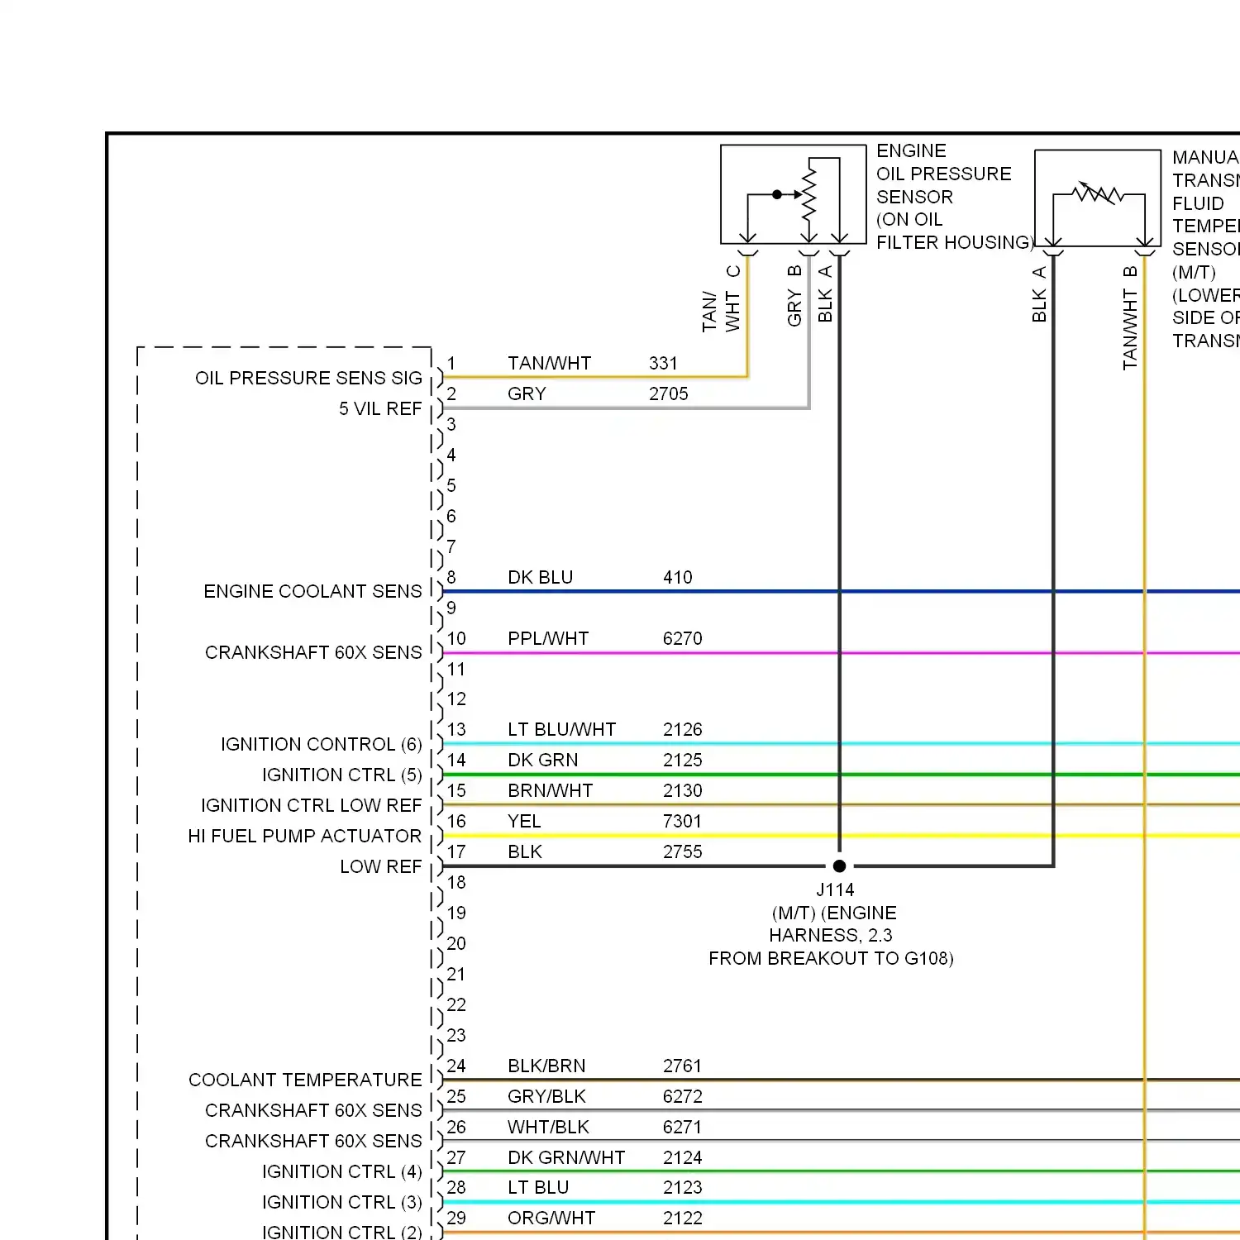This screenshot has width=1240, height=1240.
Task: Select the 'COOLANT TEMPERATURE' label
Action: pos(305,1080)
